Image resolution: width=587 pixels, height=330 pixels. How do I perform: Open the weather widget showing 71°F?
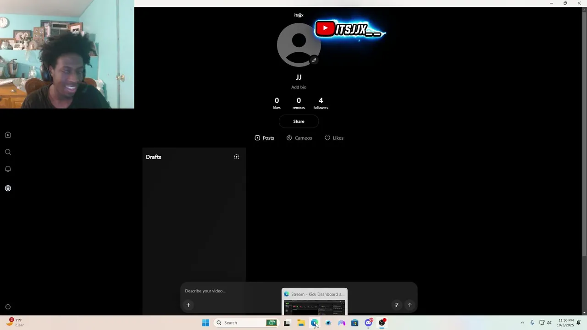coord(15,323)
